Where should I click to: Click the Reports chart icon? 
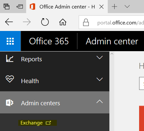click(10, 58)
